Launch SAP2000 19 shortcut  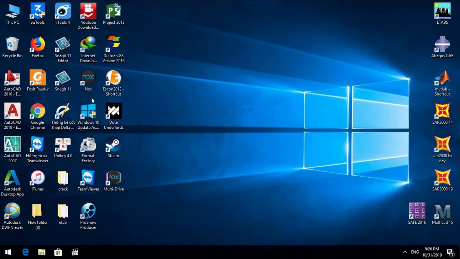[442, 181]
